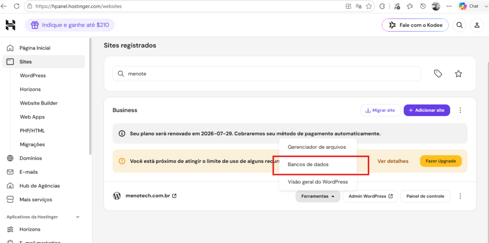Image resolution: width=489 pixels, height=243 pixels.
Task: Click the split screen apps icon in address bar
Action: (349, 6)
